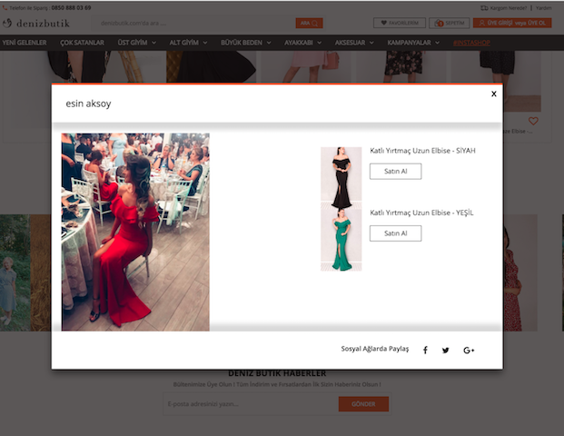This screenshot has width=564, height=436.
Task: Share on Facebook via the modal icon
Action: [425, 351]
